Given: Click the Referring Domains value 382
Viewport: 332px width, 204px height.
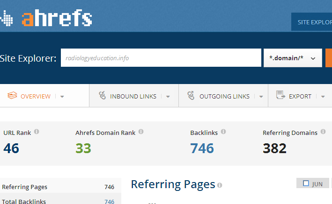Looking at the screenshot, I should point(274,148).
